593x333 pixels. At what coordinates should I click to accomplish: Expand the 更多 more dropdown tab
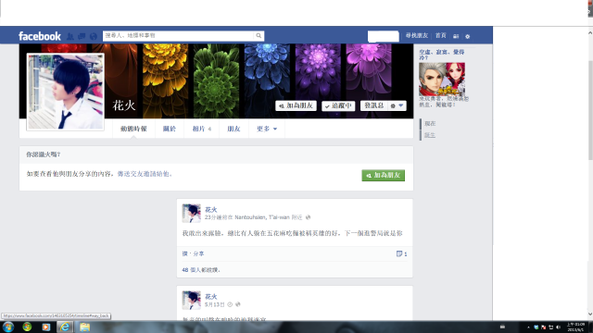point(267,129)
